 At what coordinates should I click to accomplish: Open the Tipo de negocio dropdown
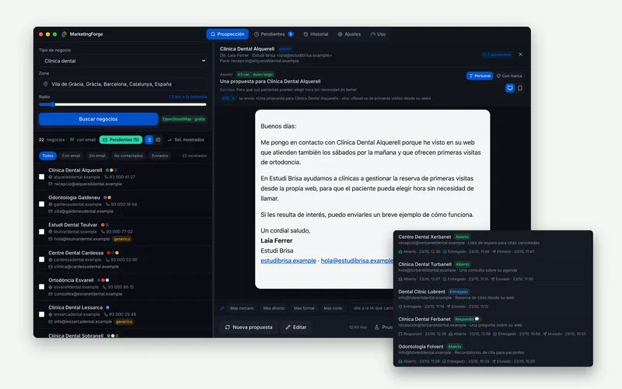tap(123, 61)
